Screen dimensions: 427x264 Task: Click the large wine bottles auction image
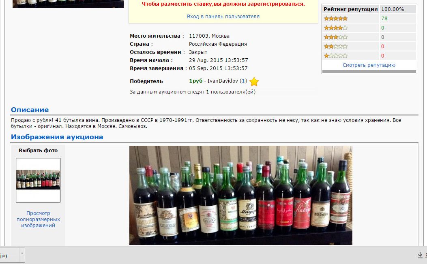(241, 195)
